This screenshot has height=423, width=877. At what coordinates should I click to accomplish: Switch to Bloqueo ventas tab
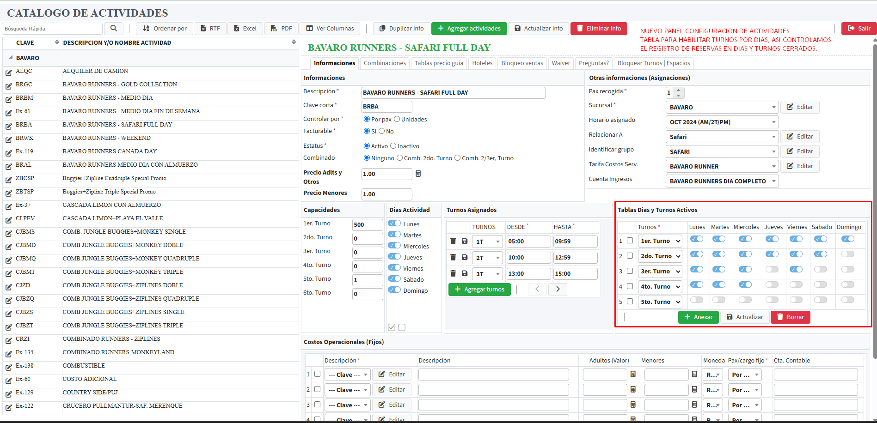pyautogui.click(x=522, y=63)
